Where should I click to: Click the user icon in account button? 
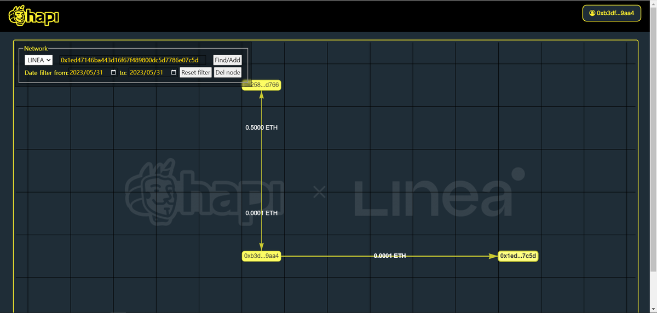click(x=592, y=13)
